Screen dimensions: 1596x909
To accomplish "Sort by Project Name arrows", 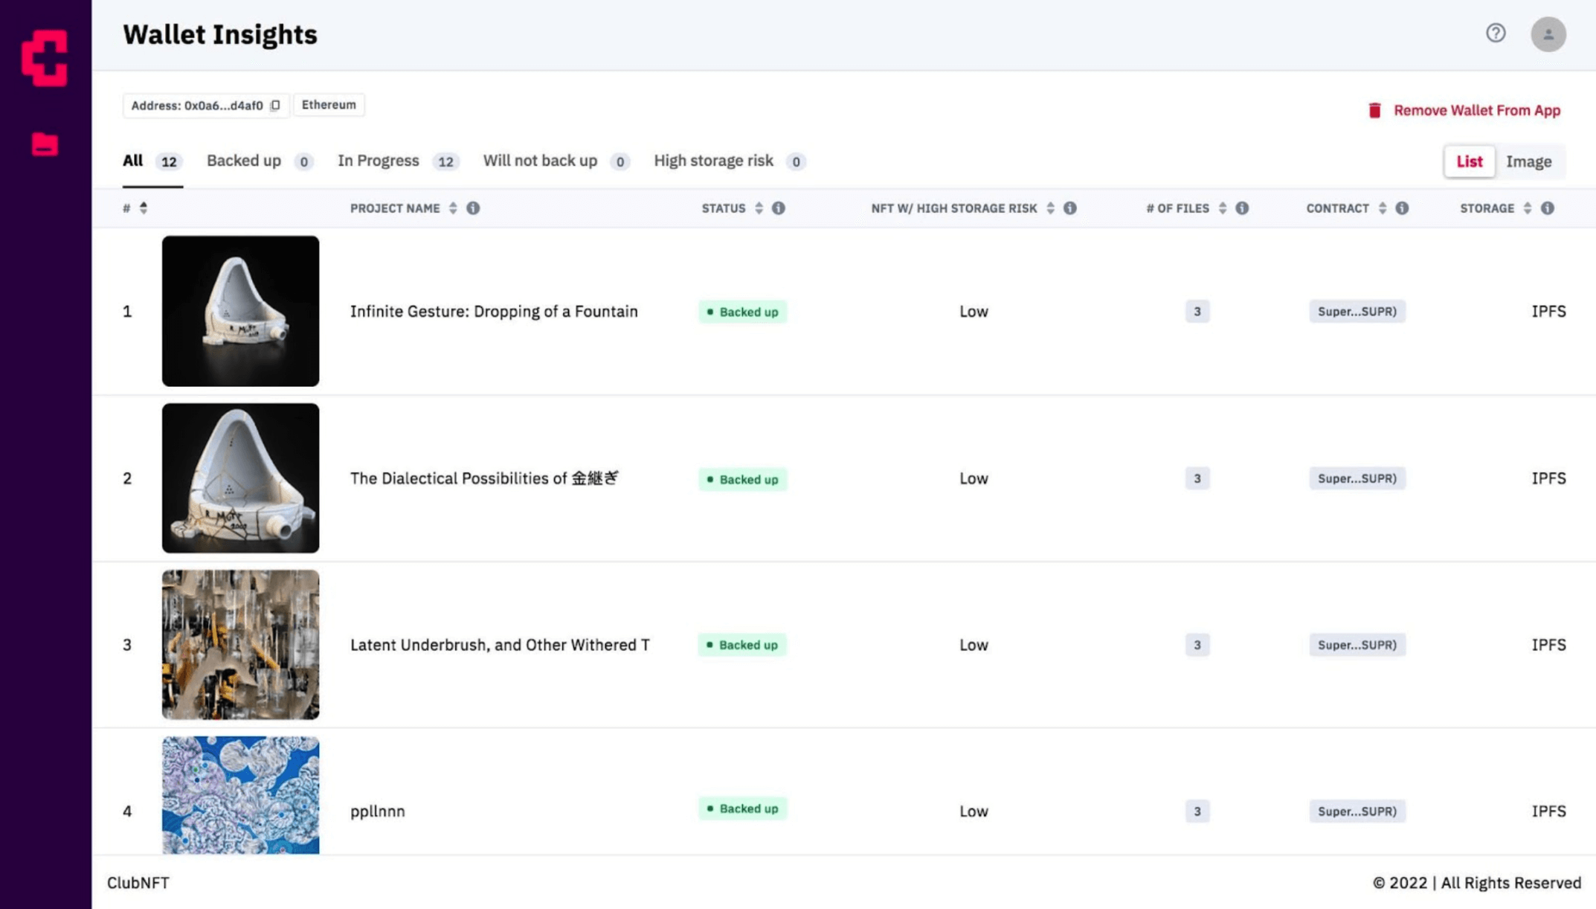I will pyautogui.click(x=453, y=208).
